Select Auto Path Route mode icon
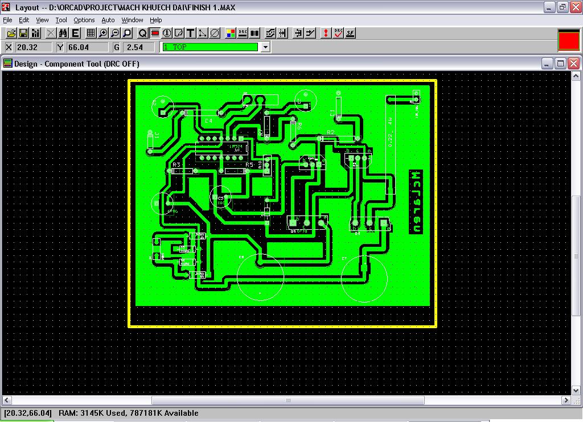The height and width of the screenshot is (422, 583). 270,34
